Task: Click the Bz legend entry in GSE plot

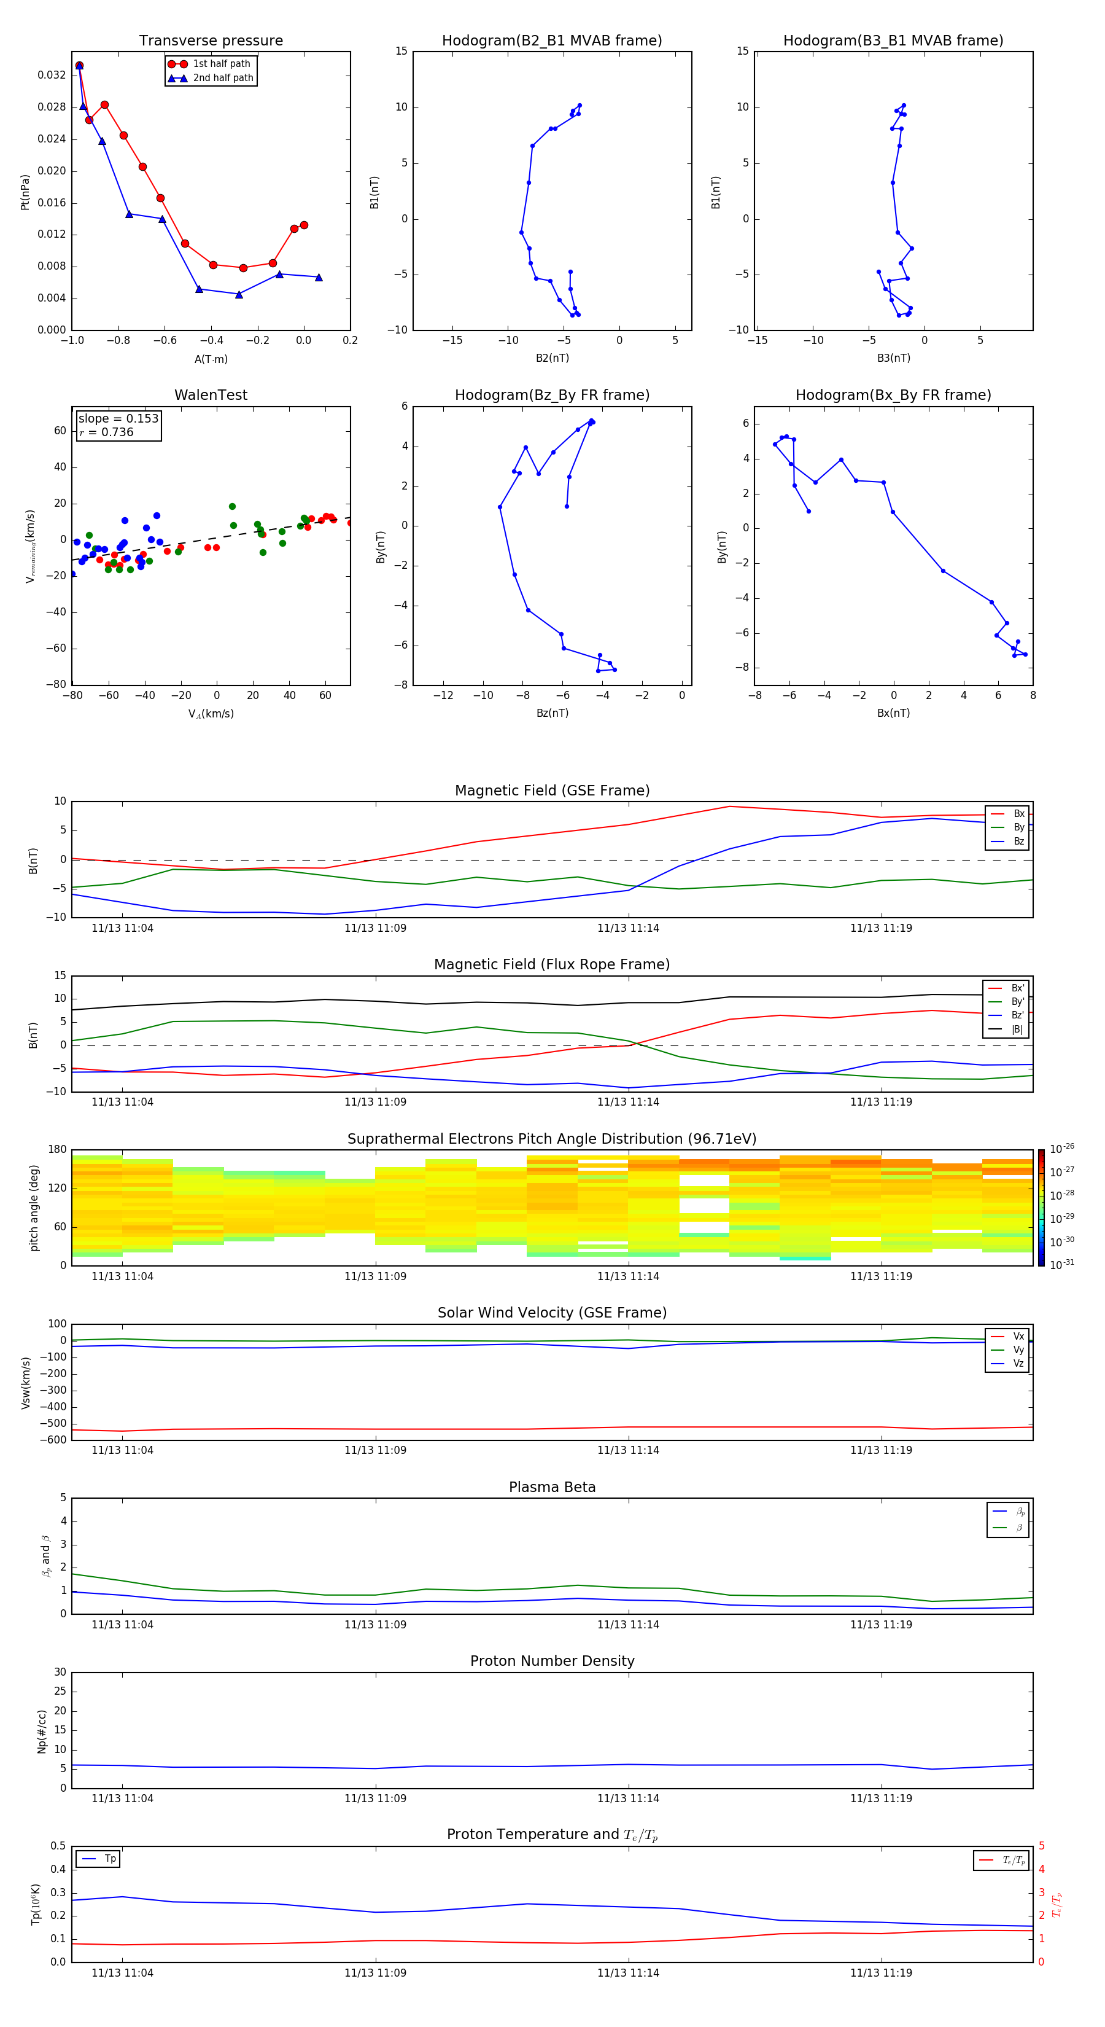Action: (x=1007, y=841)
